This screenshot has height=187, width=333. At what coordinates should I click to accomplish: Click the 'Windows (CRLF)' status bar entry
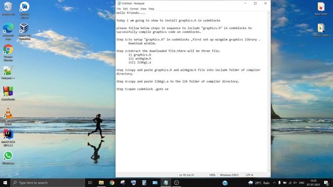click(229, 175)
